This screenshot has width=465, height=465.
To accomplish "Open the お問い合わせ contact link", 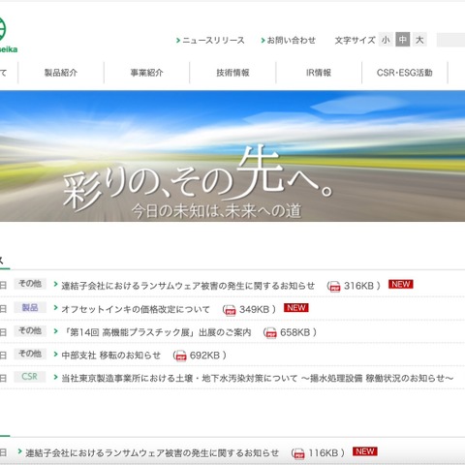I will click(291, 41).
